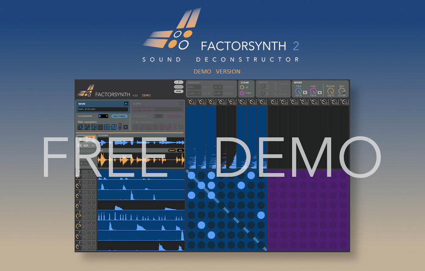This screenshot has height=271, width=425.
Task: Toggle the SNAP button
Action: tap(172, 151)
